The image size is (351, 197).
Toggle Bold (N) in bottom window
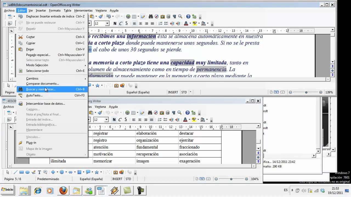(114, 120)
